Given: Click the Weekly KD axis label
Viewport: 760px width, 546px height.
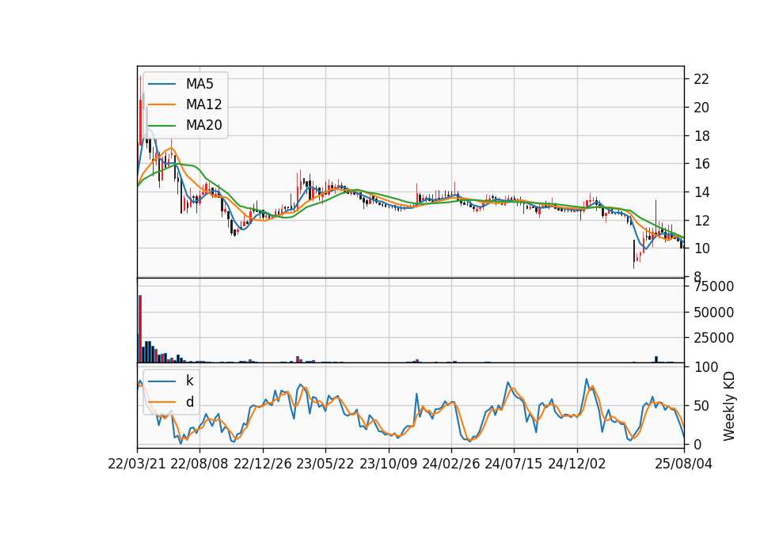Looking at the screenshot, I should (x=728, y=407).
